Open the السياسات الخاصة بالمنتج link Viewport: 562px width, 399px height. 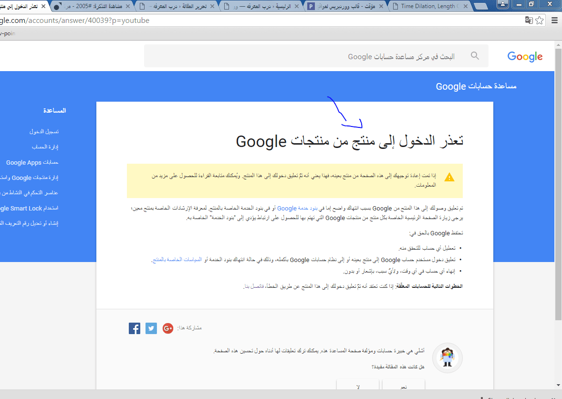coord(177,260)
